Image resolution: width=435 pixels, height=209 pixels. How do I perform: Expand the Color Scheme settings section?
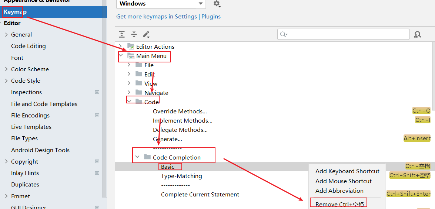coord(6,69)
